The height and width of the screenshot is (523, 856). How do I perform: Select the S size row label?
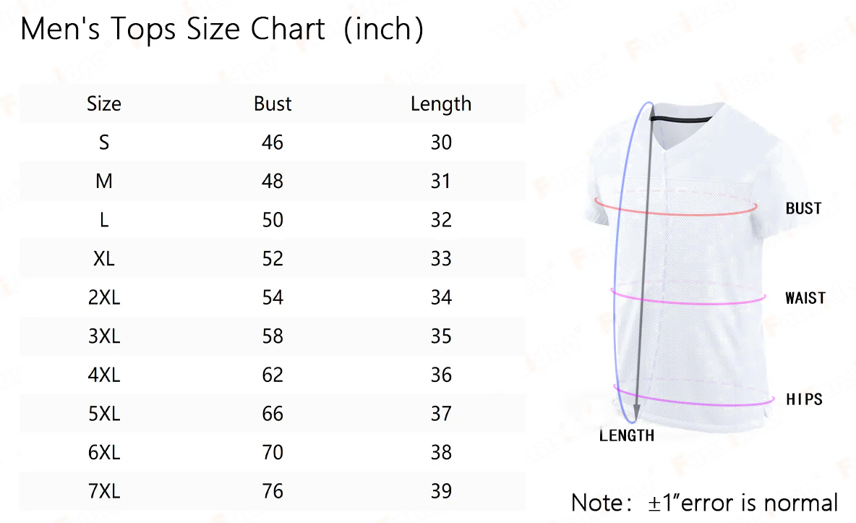[104, 143]
